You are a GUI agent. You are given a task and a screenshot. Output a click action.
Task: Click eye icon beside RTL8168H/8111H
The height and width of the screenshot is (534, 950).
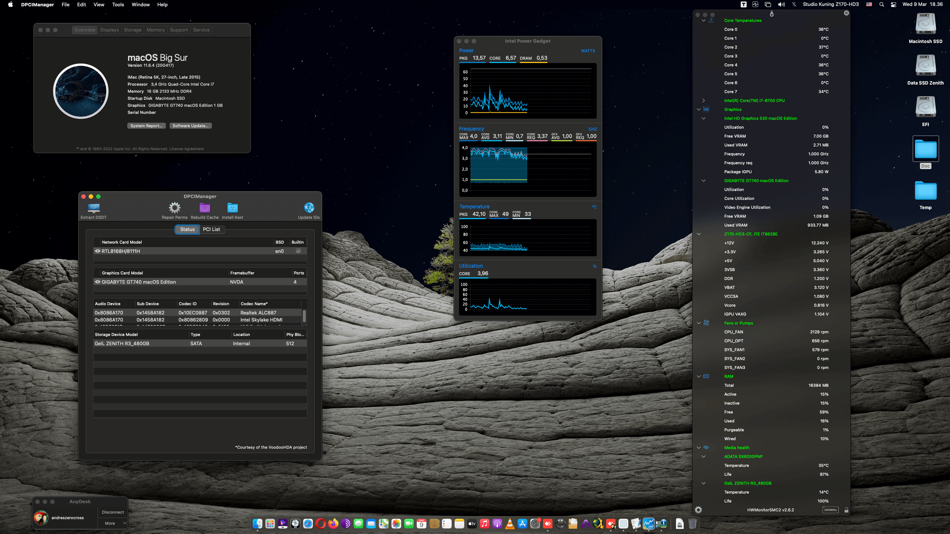click(98, 251)
